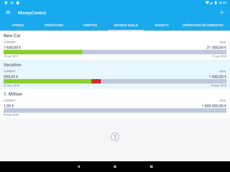Image resolution: width=230 pixels, height=172 pixels.
Task: Open the 1. Million savings goal
Action: click(x=115, y=103)
